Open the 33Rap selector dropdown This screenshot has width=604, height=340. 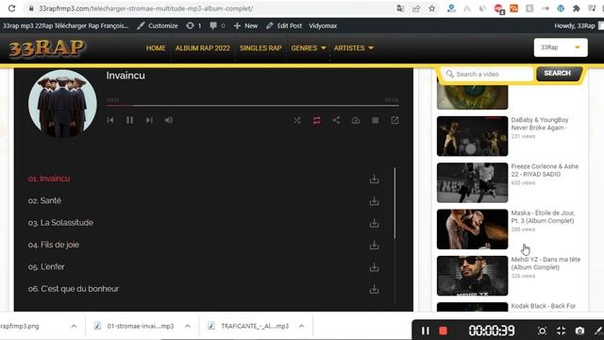[x=561, y=47]
